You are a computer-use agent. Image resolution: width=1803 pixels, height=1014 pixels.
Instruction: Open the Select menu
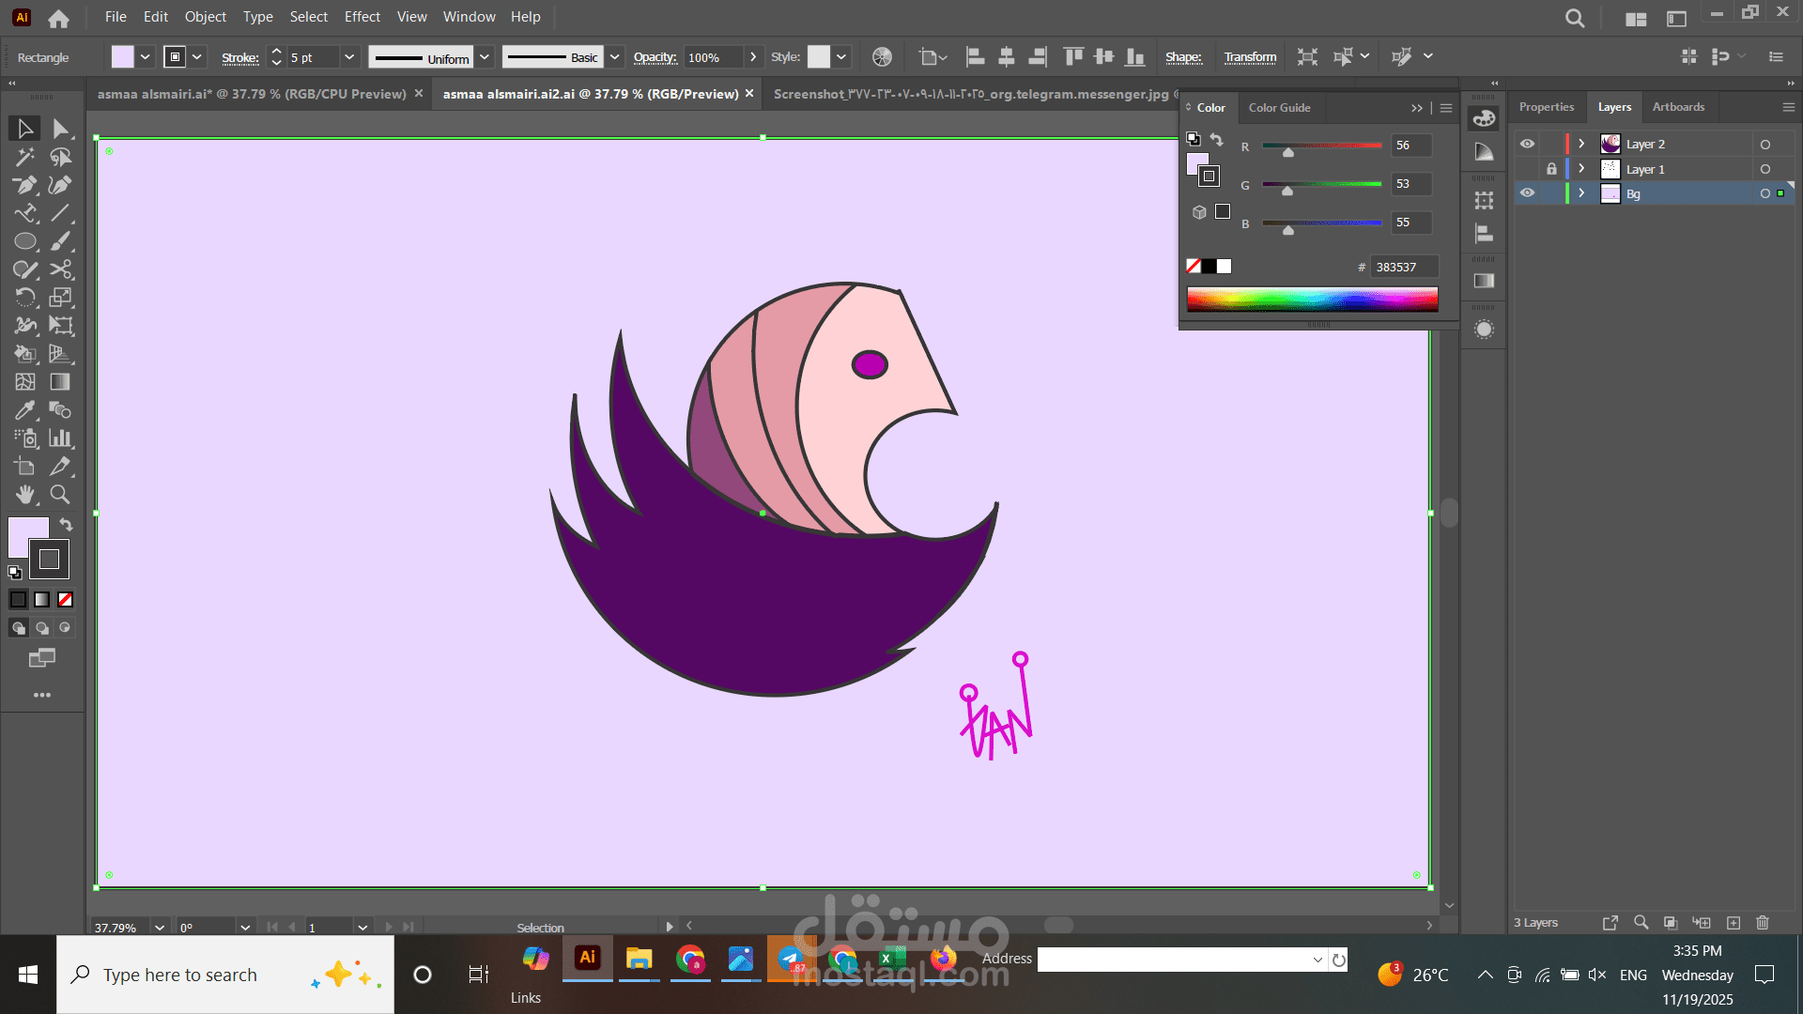pyautogui.click(x=308, y=16)
